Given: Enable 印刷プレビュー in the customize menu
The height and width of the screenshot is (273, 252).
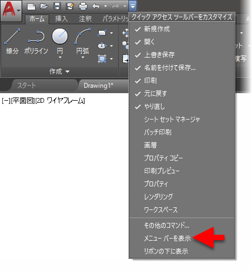Looking at the screenshot, I should coord(182,171).
